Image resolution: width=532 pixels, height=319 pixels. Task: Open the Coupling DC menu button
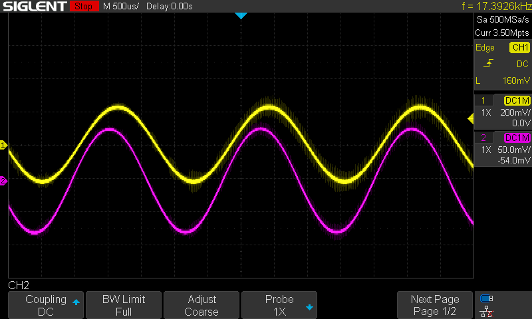tap(46, 305)
